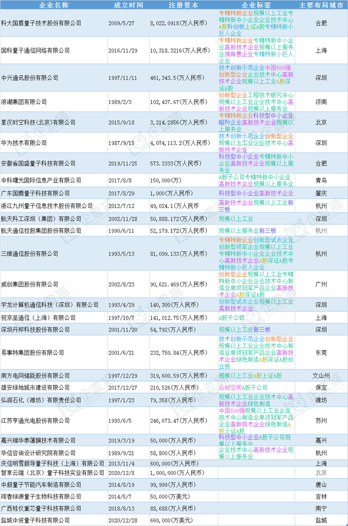
Task: Click registered capital 660,000(万美元)
Action: (x=172, y=520)
